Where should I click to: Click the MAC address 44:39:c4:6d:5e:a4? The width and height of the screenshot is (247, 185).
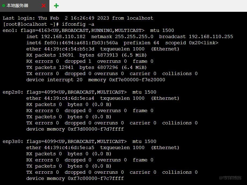pos(69,98)
